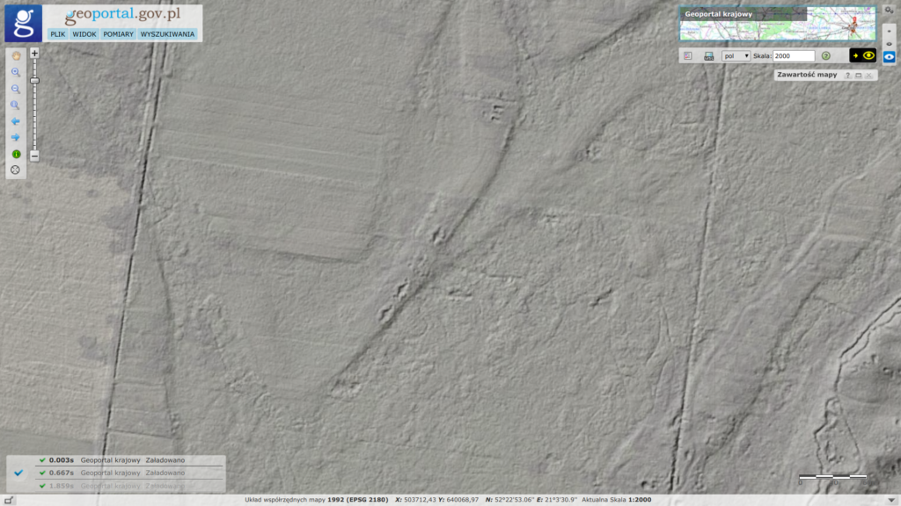Screen dimensions: 901x506
Task: Select the green info identify tool
Action: pyautogui.click(x=16, y=155)
